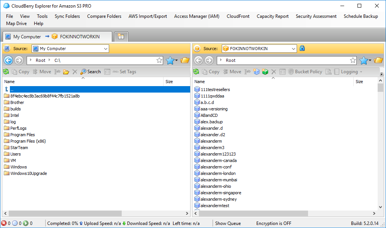Open the Schedule Backup menu
This screenshot has height=228, width=386.
click(x=361, y=16)
